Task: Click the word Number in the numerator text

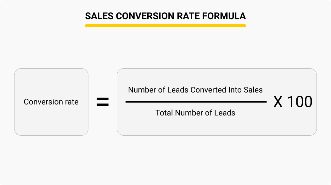Action: click(x=142, y=90)
